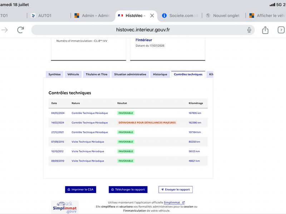Click the Imprimer le CSA button
Screen dimensions: 286x214
pos(80,189)
